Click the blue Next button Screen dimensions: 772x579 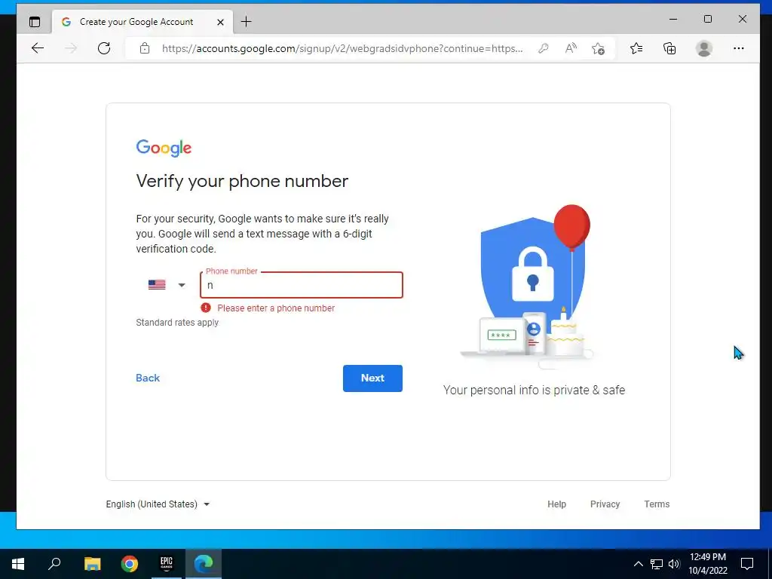coord(372,378)
